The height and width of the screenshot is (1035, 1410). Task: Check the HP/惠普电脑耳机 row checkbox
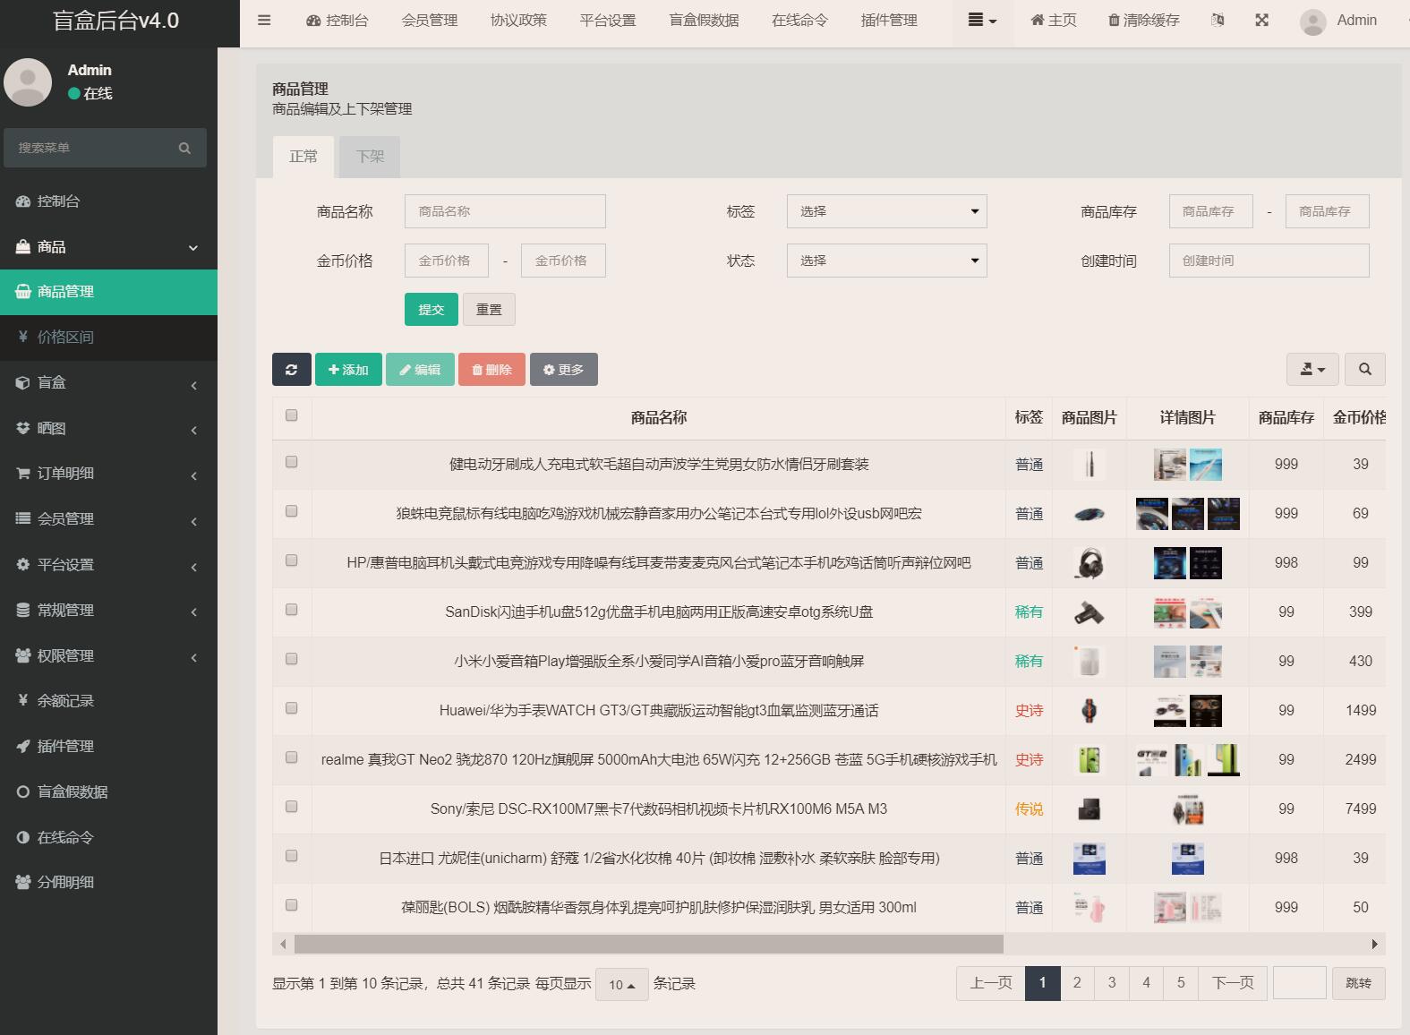click(291, 560)
